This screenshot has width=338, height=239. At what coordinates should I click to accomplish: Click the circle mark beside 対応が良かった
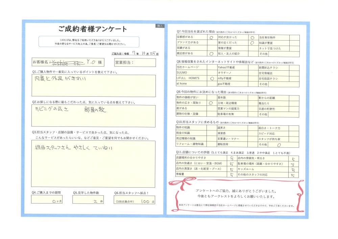[252, 37]
